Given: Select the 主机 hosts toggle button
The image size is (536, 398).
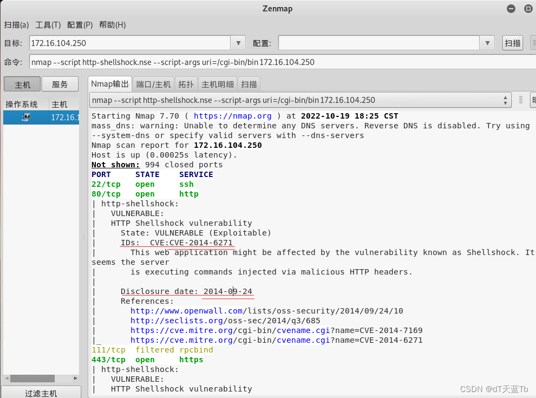Looking at the screenshot, I should tap(22, 84).
